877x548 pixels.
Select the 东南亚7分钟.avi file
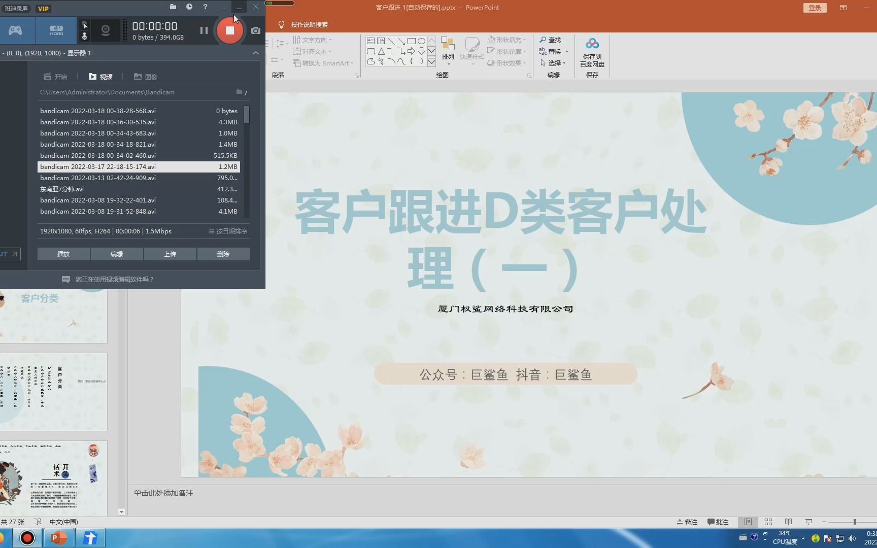pyautogui.click(x=139, y=189)
